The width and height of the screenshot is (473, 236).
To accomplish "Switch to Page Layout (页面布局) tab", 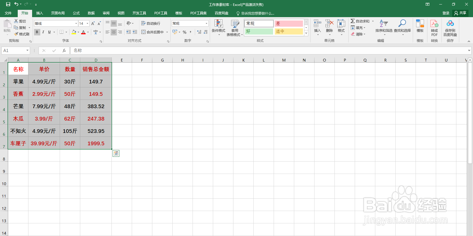I will coord(58,13).
